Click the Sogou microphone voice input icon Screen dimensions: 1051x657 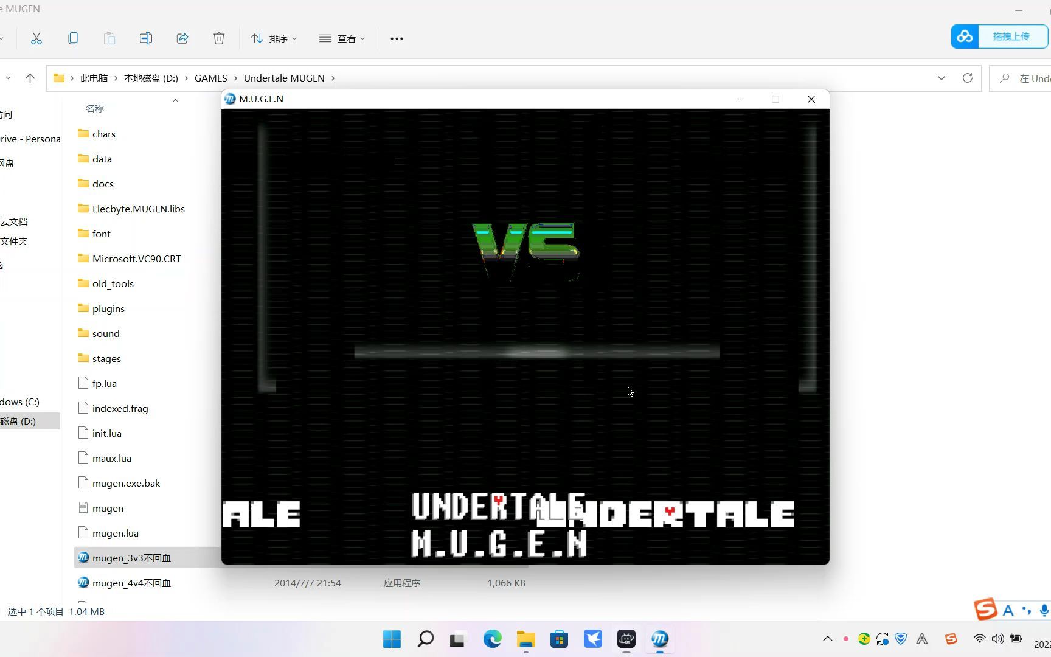click(1044, 610)
